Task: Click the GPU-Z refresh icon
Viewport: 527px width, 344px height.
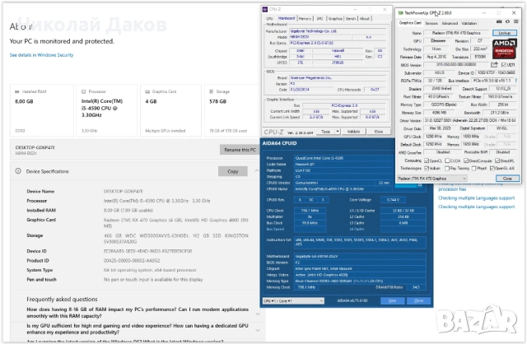Action: (x=507, y=22)
